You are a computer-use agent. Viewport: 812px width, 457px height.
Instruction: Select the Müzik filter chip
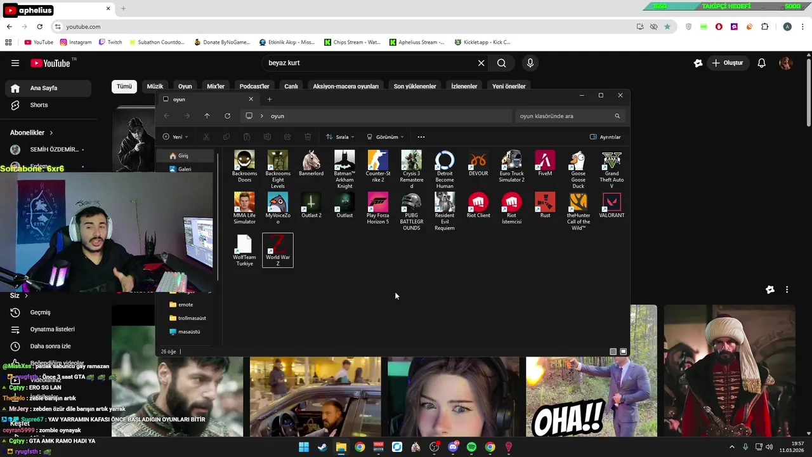(x=155, y=86)
